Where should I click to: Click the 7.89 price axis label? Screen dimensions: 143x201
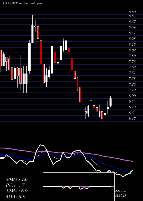(x=132, y=56)
